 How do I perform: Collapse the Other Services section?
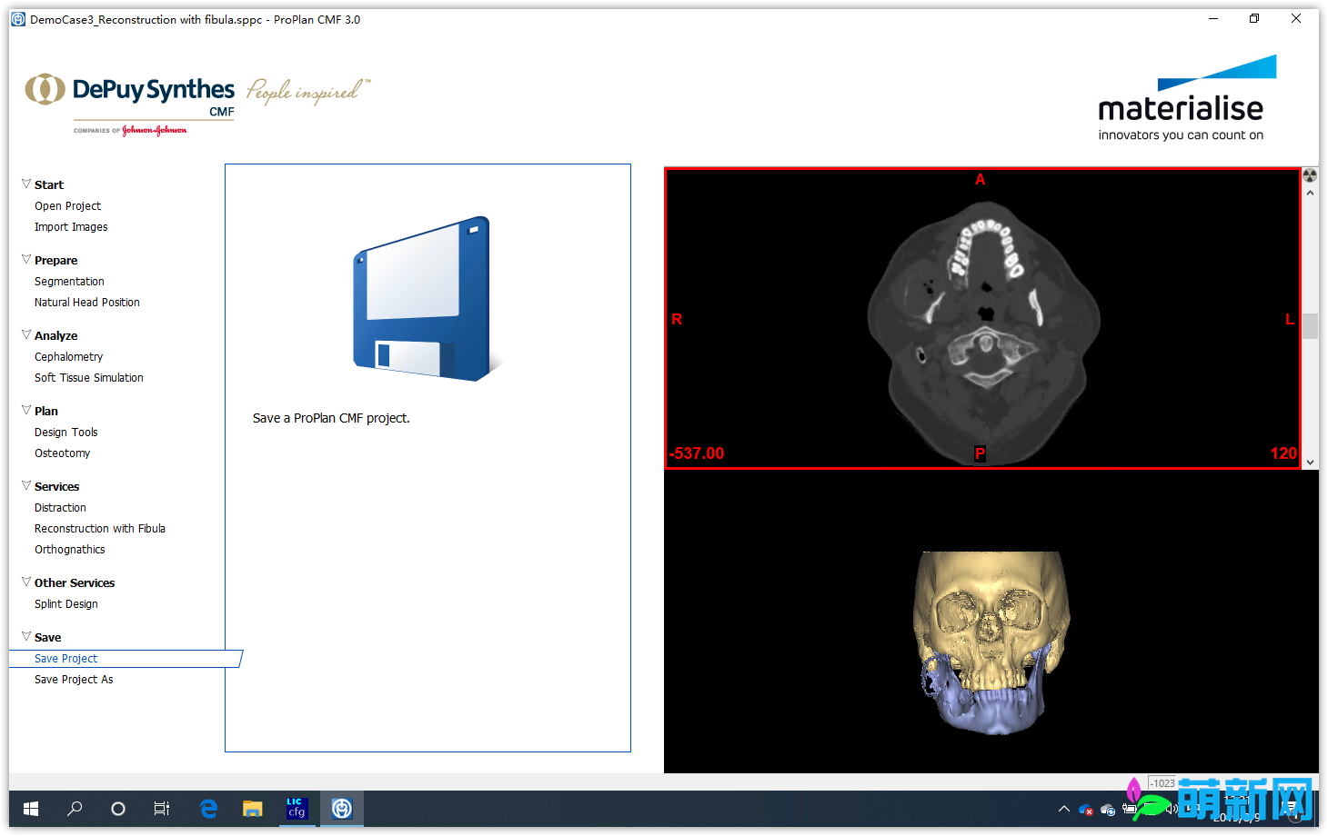coord(25,582)
